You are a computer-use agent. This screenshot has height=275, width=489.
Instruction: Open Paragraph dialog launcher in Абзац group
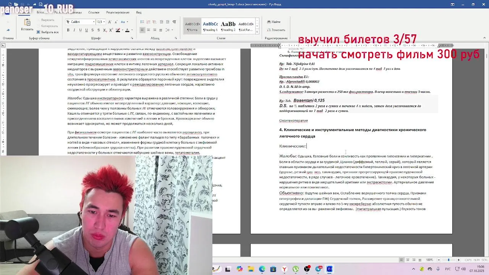pos(176,38)
